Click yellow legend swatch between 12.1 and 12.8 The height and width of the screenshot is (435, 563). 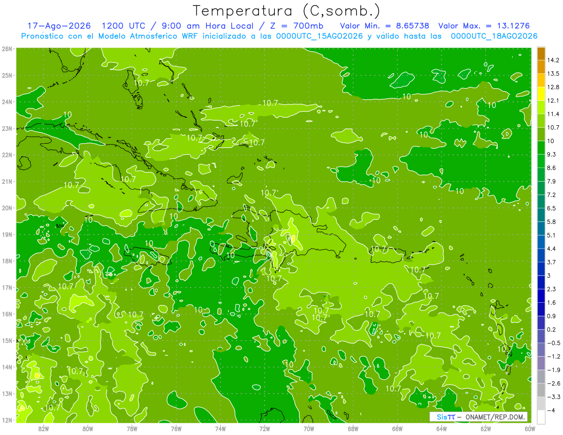(x=541, y=93)
